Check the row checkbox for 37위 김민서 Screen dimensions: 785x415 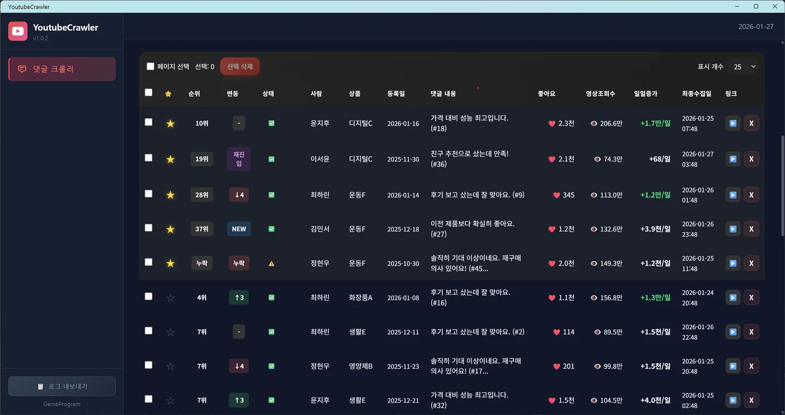point(148,228)
